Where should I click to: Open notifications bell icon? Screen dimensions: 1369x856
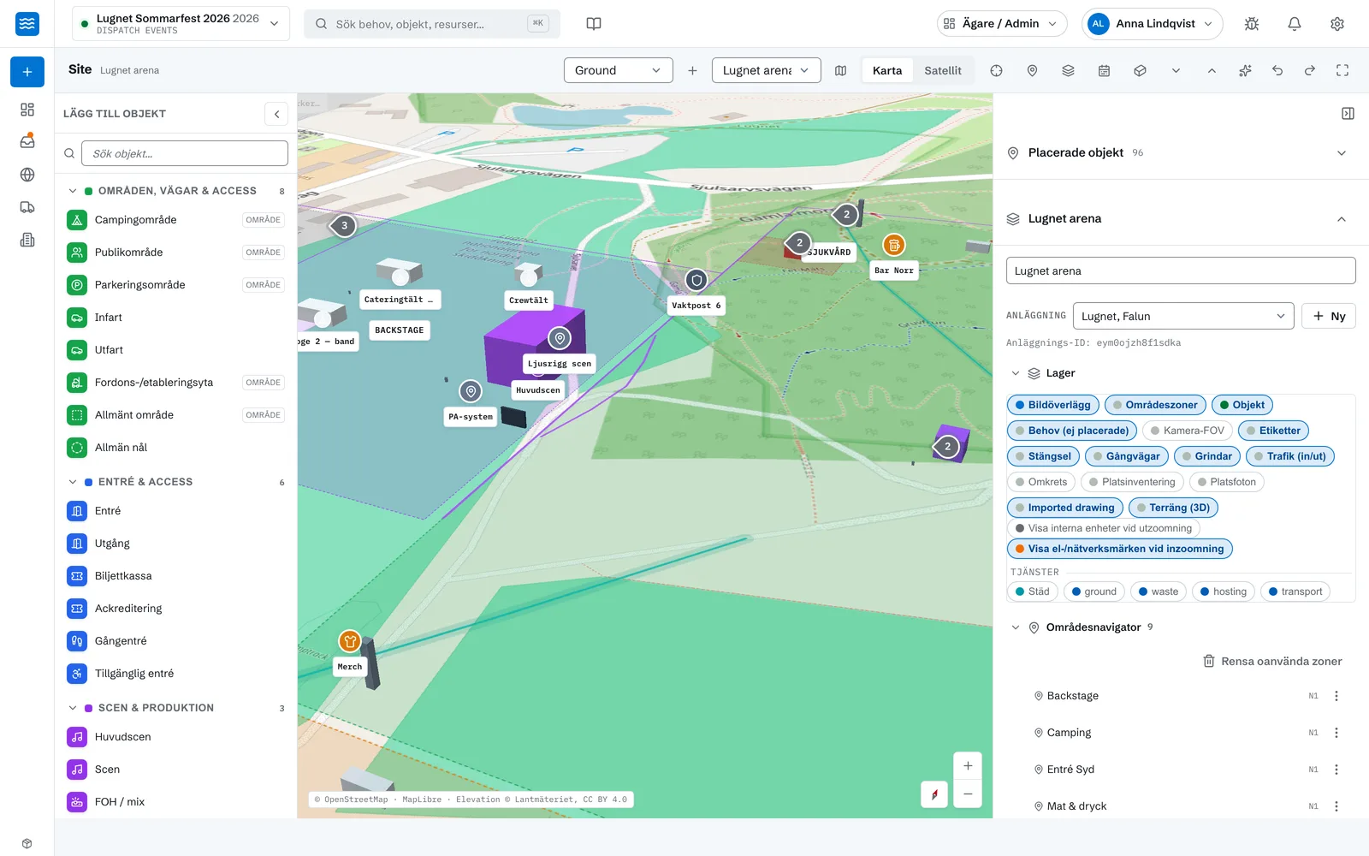[1295, 24]
